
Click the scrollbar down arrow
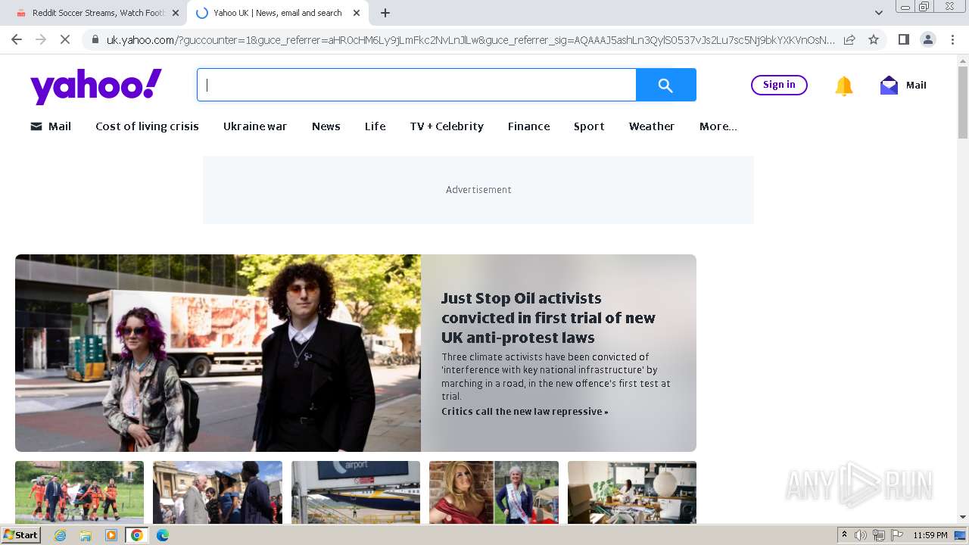(963, 517)
